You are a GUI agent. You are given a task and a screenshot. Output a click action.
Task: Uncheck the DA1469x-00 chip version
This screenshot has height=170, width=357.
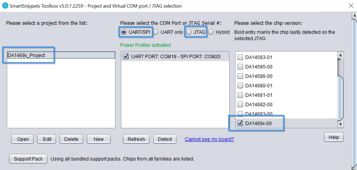pos(240,123)
